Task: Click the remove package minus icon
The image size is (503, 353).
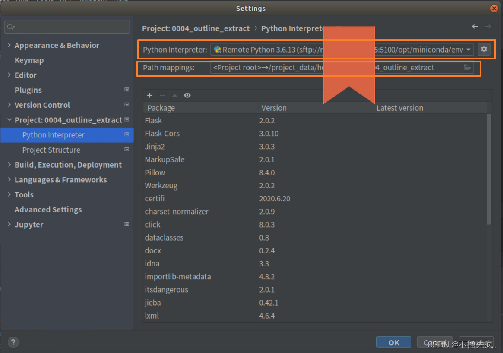Action: tap(162, 95)
